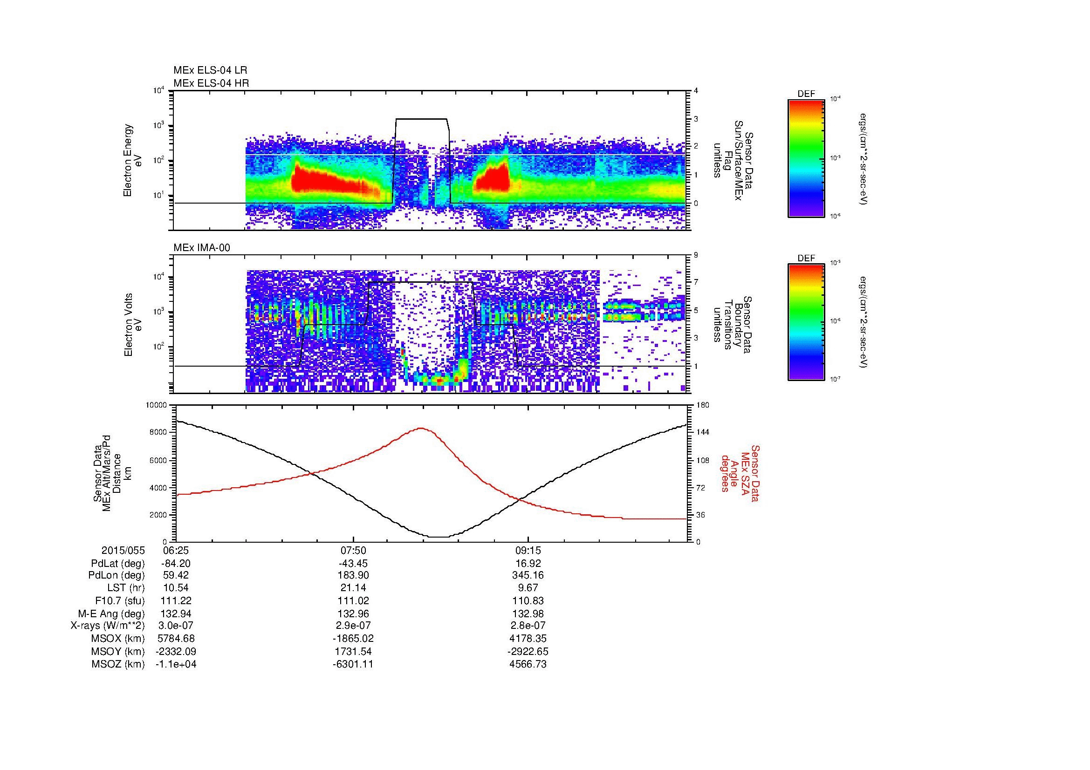Click the PdLon value '183.90'

[x=353, y=575]
